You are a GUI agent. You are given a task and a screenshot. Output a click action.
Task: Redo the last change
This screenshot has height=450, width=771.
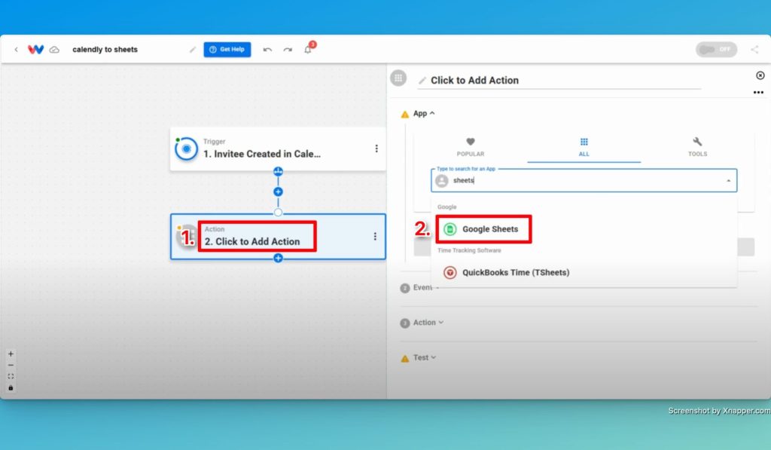point(288,50)
